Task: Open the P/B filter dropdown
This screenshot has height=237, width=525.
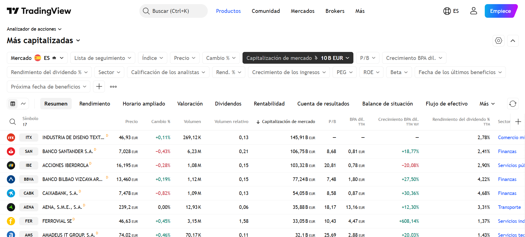Action: click(x=368, y=58)
